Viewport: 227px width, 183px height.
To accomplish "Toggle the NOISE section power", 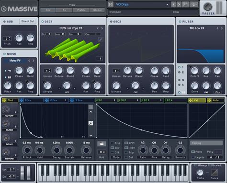I will coord(4,54).
